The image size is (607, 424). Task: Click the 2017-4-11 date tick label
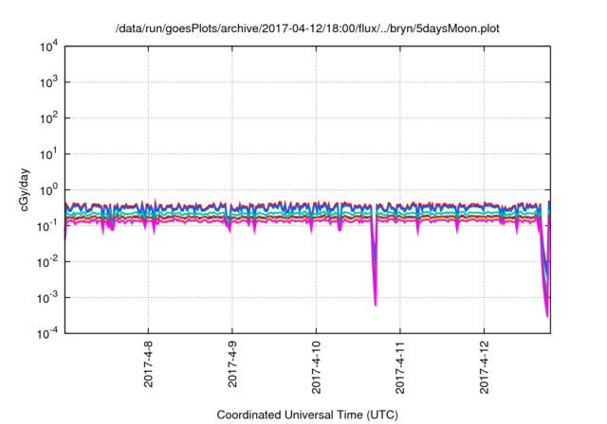(x=400, y=367)
